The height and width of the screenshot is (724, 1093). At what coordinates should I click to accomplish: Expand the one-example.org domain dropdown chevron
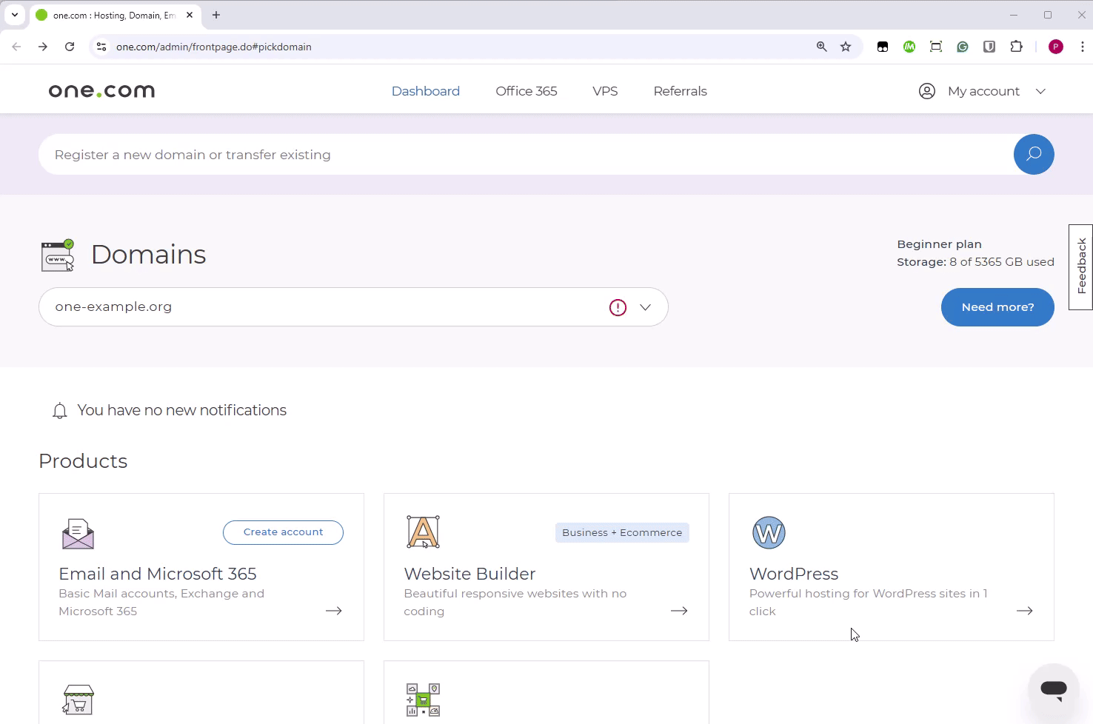[x=645, y=307]
